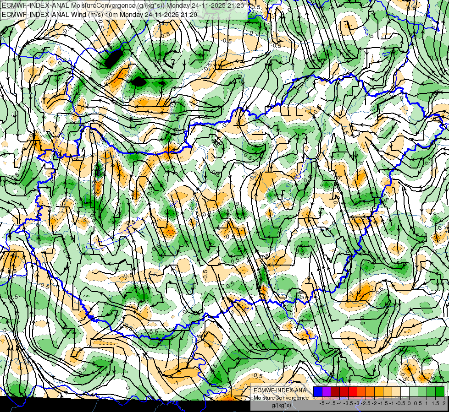
Task: Click the -2.5 value on legend scale
Action: pyautogui.click(x=366, y=403)
